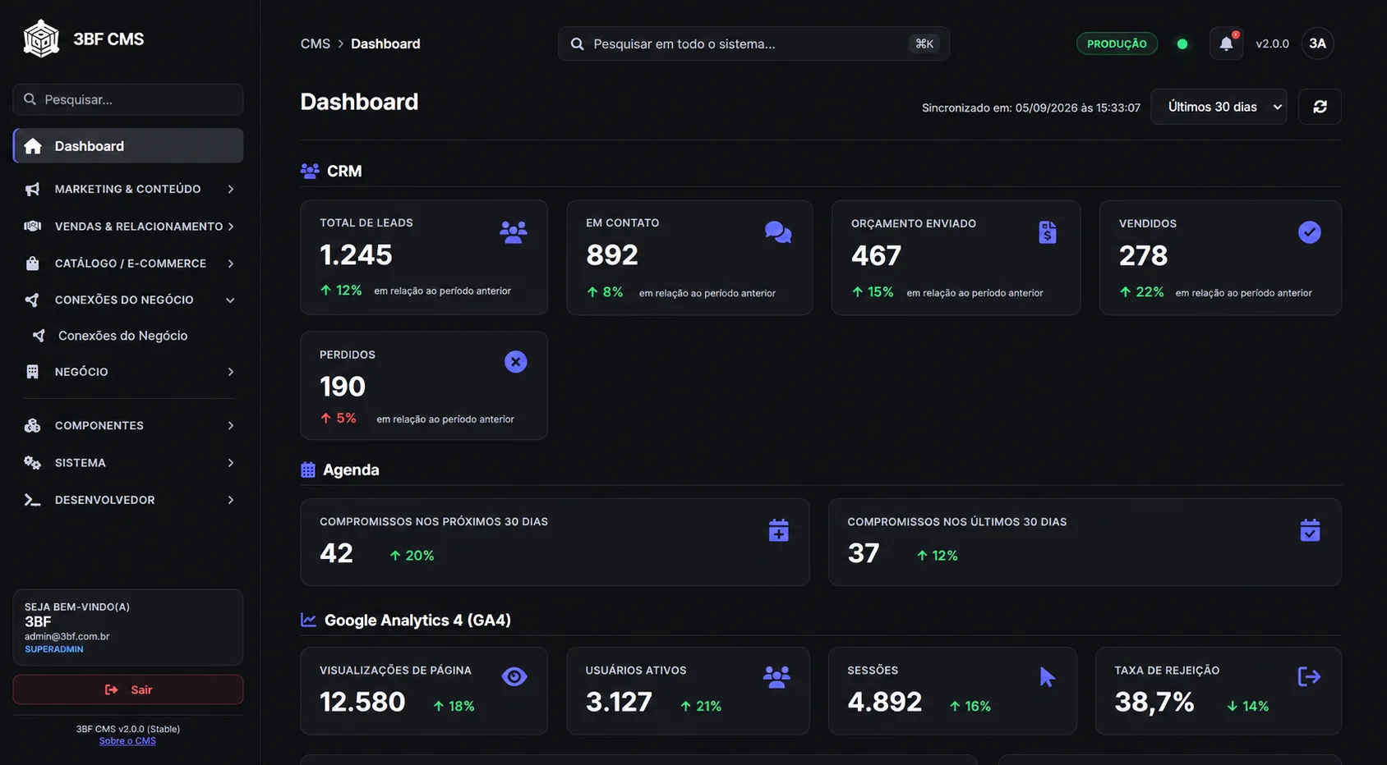Click the admin@3bf.com.br email text
The width and height of the screenshot is (1387, 765).
(67, 636)
